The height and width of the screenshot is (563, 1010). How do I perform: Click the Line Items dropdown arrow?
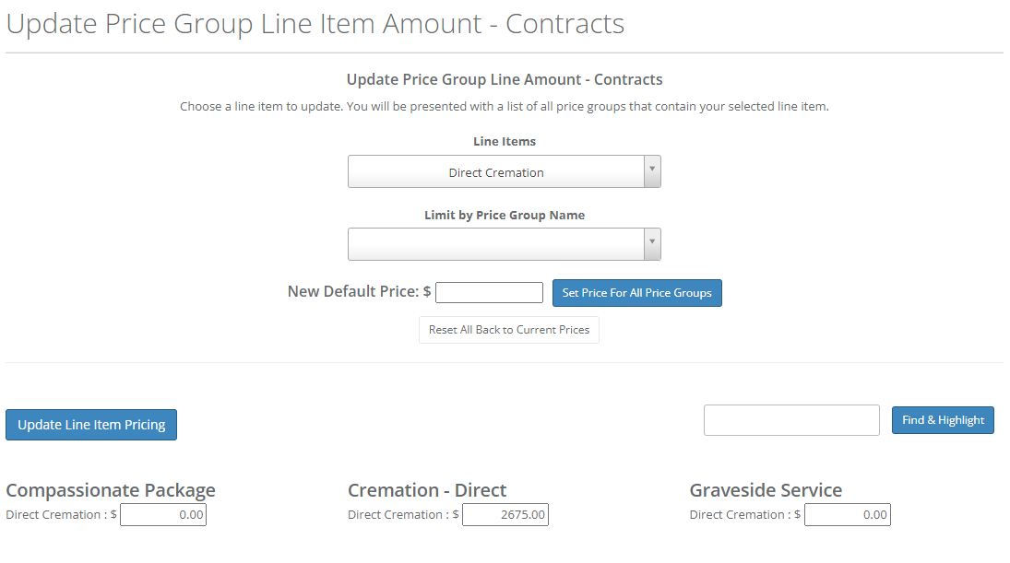tap(652, 171)
